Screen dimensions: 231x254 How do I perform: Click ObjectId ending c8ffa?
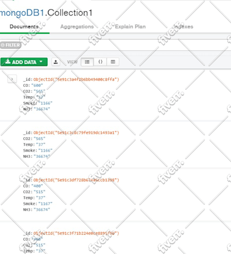click(76, 80)
